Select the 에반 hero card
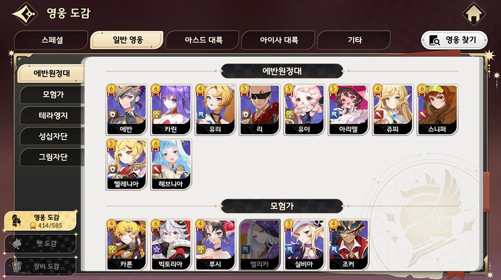This screenshot has width=501, height=280. [126, 109]
